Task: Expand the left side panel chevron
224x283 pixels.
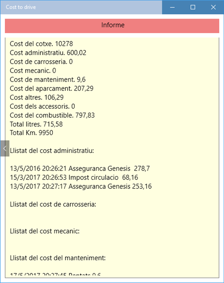Action: (x=5, y=148)
